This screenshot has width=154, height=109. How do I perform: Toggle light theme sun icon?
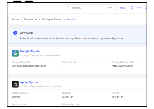pyautogui.click(x=139, y=8)
